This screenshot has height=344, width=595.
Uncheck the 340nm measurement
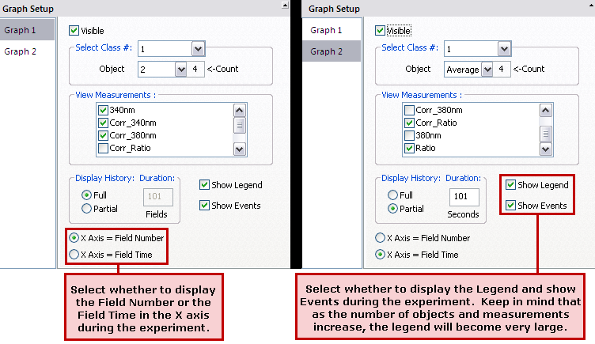coord(103,110)
